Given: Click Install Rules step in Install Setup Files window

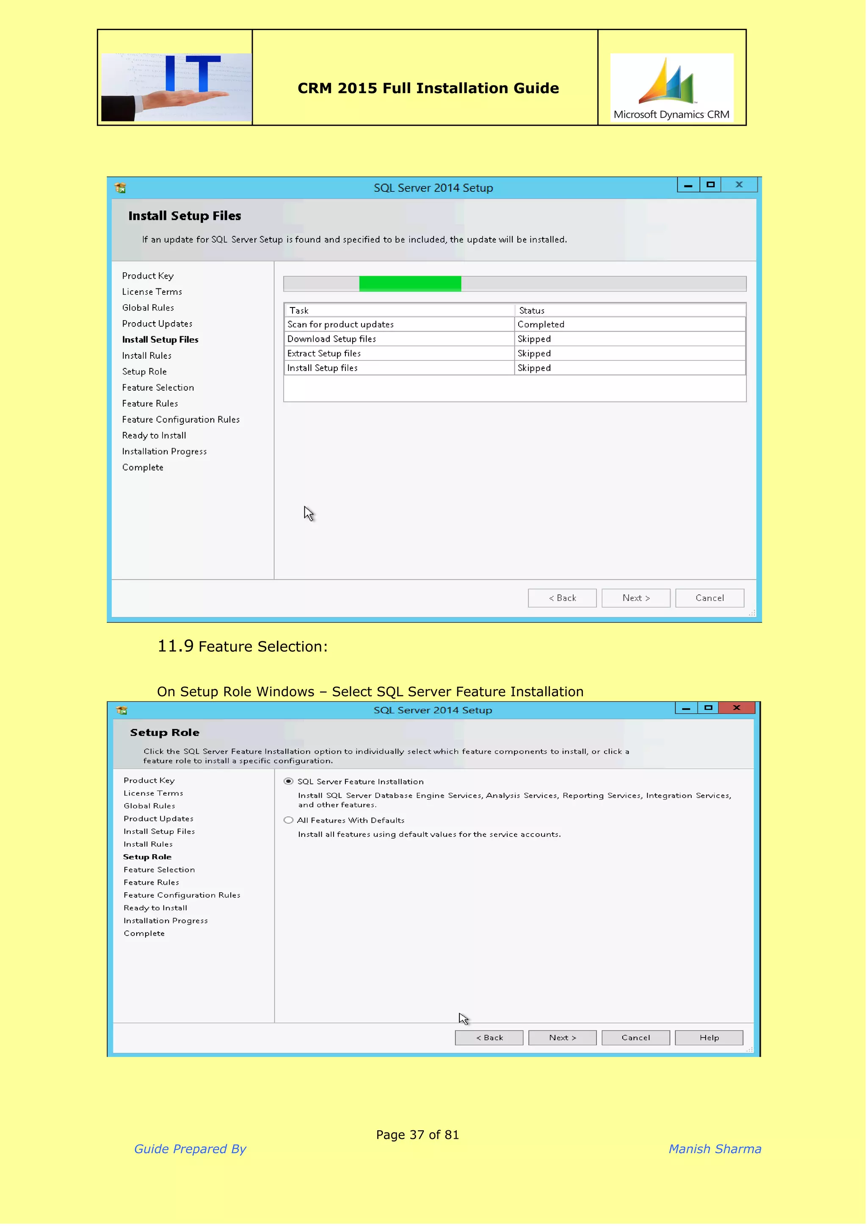Looking at the screenshot, I should pyautogui.click(x=147, y=356).
